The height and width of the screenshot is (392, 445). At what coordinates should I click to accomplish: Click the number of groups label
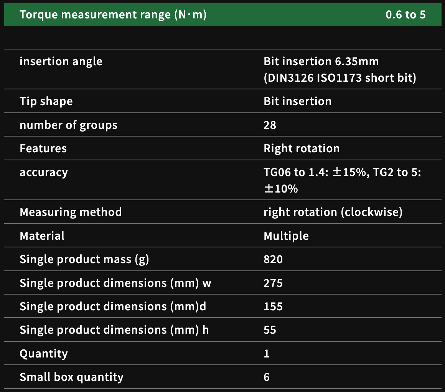tap(68, 125)
